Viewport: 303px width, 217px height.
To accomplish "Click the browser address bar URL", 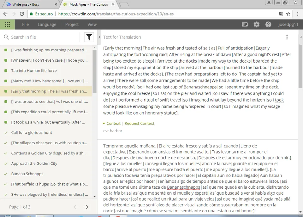I will [116, 14].
